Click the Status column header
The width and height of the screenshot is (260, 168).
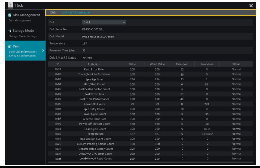[x=236, y=64]
